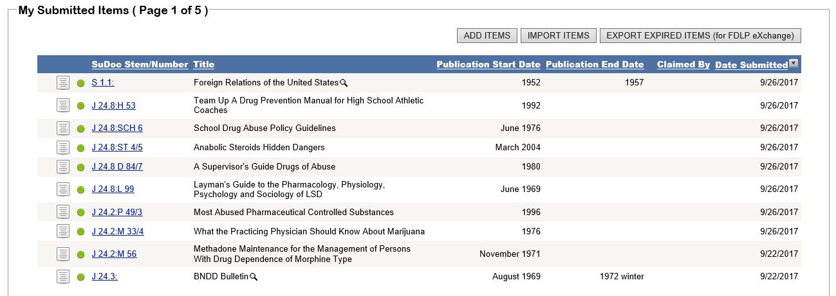Click the green status dot for J 24.3: row

81,277
